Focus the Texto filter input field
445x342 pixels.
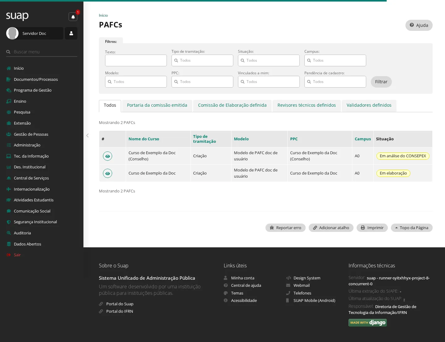[x=136, y=60]
